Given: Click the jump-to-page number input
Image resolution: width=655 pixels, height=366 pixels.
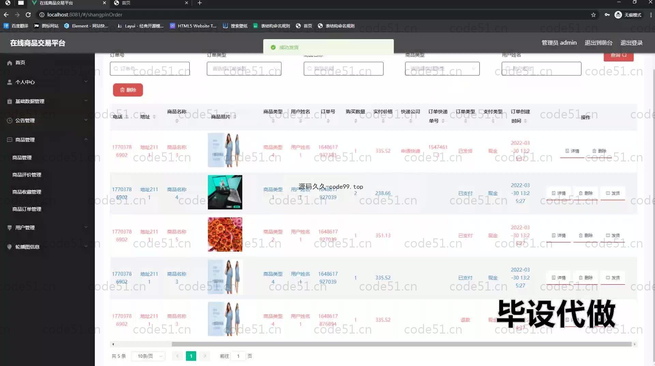Looking at the screenshot, I should click(x=238, y=356).
